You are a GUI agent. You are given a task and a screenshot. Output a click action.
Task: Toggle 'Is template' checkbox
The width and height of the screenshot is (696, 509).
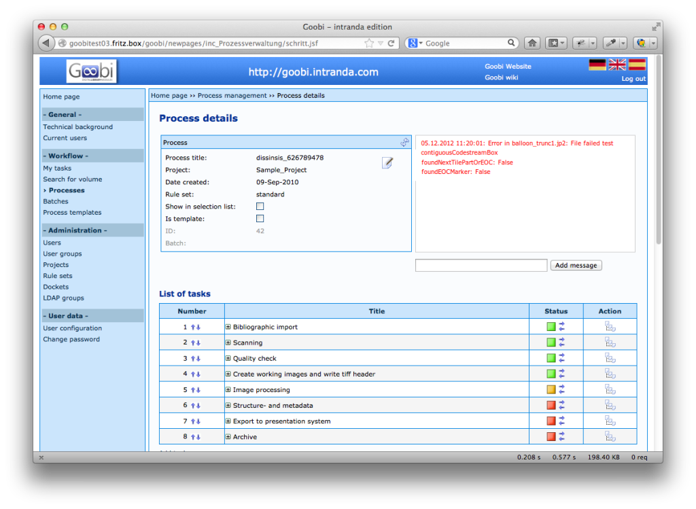click(260, 218)
